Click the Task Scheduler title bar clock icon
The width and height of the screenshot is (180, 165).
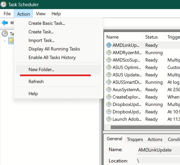[x=3, y=4]
